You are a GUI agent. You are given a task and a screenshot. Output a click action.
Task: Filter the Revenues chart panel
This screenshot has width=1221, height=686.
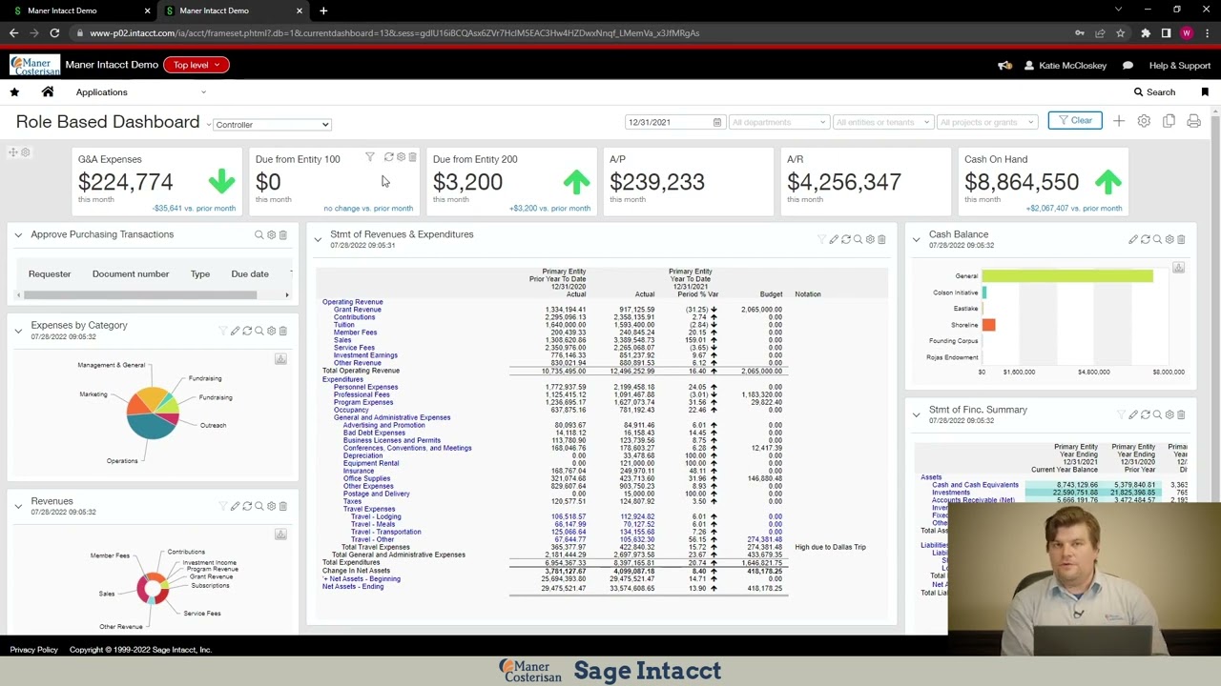click(222, 506)
